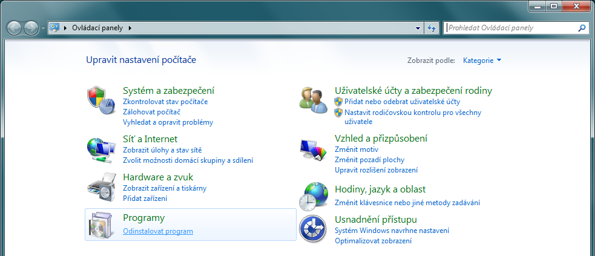
Task: Open Změnit klávesnice nebo jiné metody zadávání
Action: [x=407, y=203]
